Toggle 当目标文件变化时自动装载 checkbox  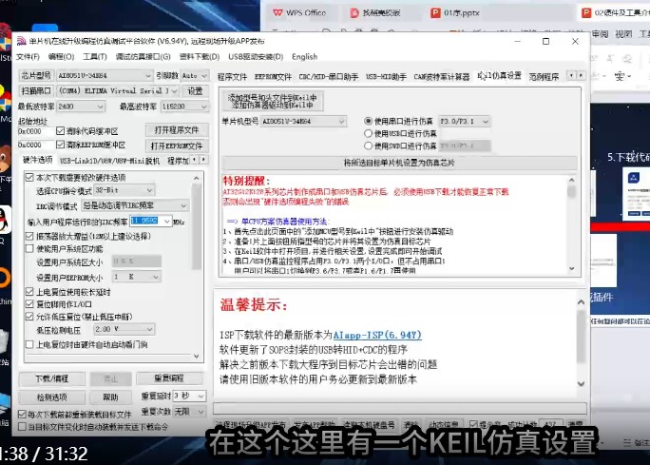pyautogui.click(x=22, y=426)
